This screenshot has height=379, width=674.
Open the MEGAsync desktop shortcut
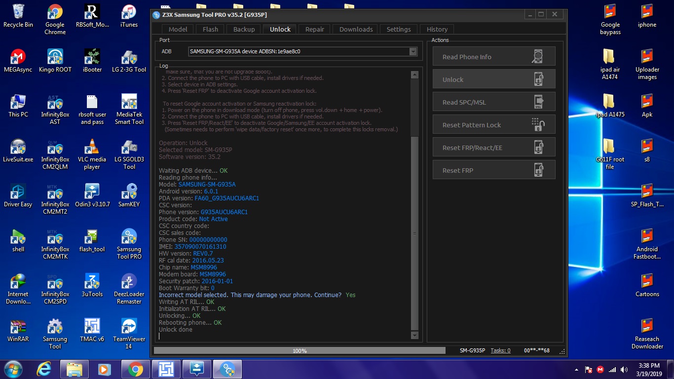click(18, 60)
